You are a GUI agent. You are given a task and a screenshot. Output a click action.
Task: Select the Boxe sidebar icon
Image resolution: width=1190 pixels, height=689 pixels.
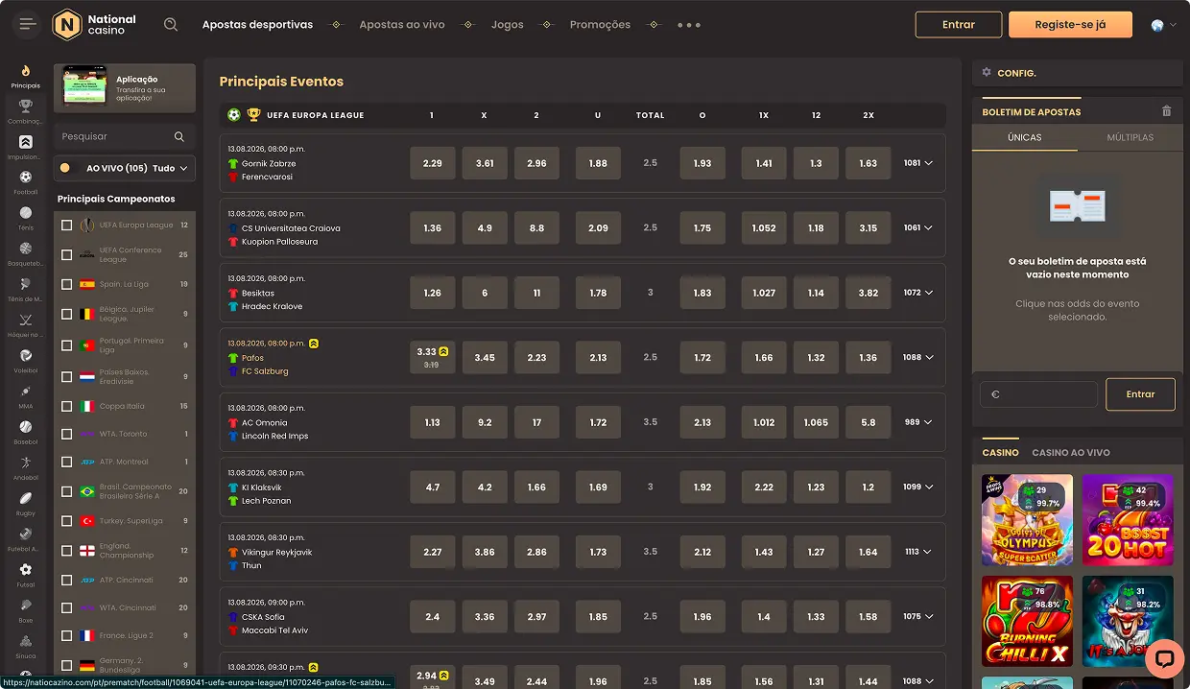[26, 610]
